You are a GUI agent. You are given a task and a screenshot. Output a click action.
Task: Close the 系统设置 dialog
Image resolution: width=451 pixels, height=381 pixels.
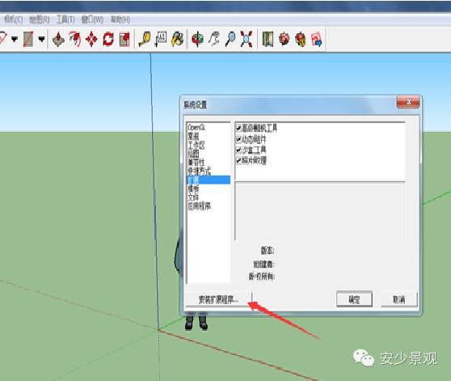point(408,102)
